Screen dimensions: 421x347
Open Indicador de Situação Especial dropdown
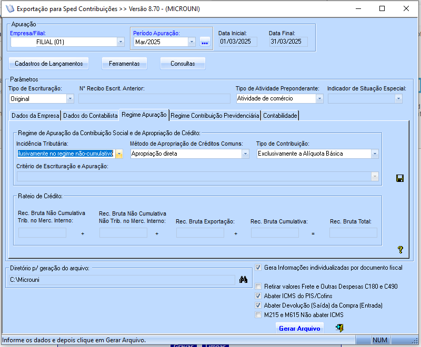(398, 99)
